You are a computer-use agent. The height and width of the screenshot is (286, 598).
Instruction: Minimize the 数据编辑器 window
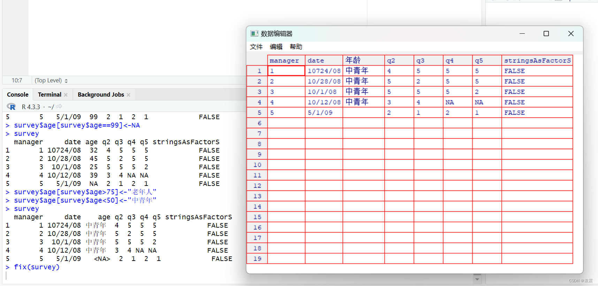coord(522,33)
